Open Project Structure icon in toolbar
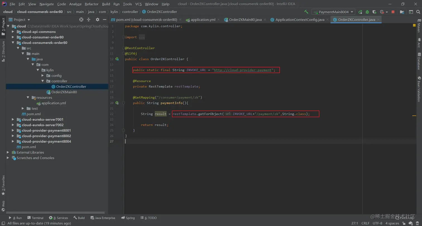 tap(402, 12)
